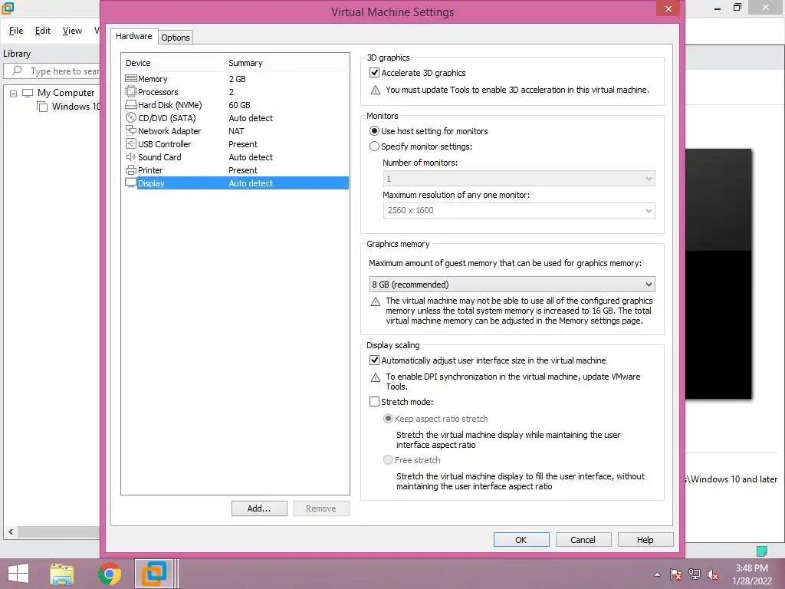Click library scrollbar left arrow
Image resolution: width=785 pixels, height=589 pixels.
pos(11,532)
